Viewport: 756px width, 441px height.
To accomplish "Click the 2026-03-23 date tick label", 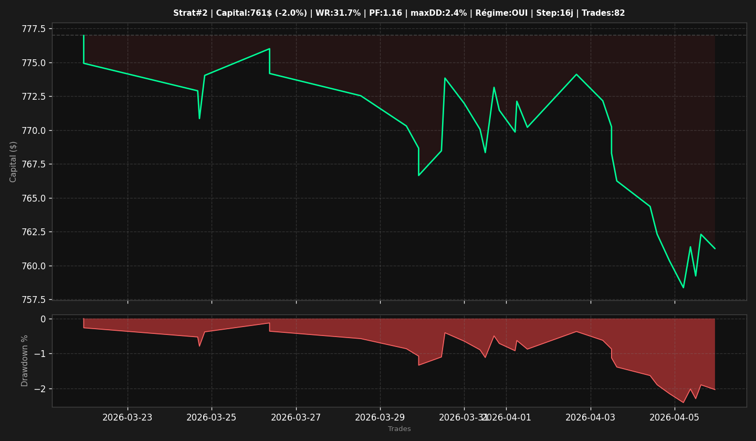I will 128,417.
